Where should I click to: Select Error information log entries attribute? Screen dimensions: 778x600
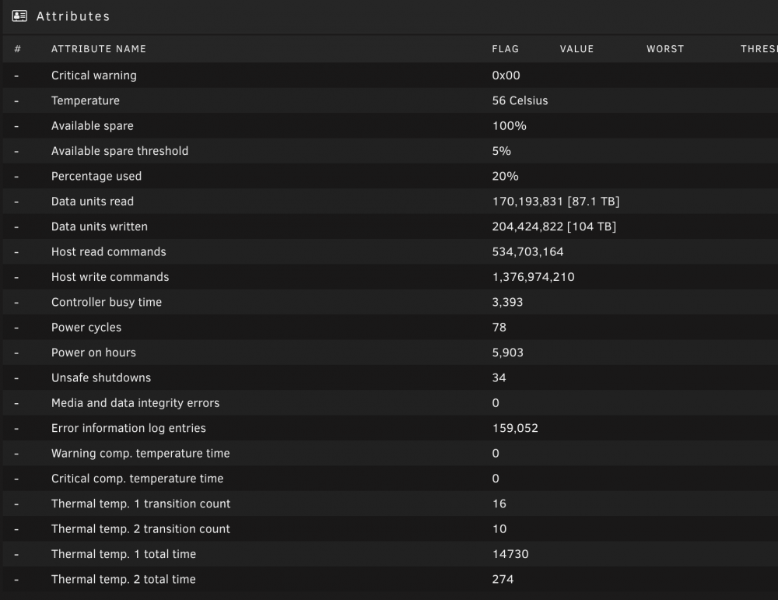coord(128,428)
